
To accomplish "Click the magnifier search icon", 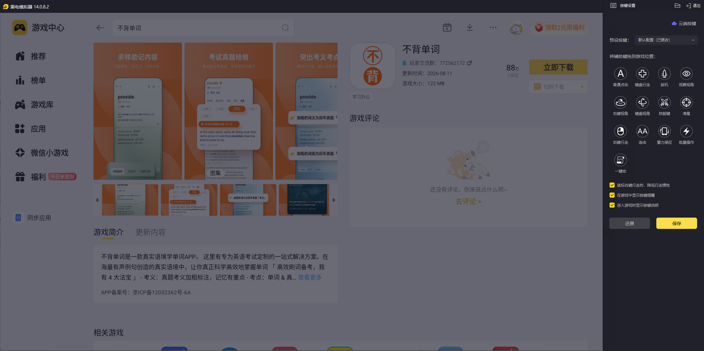I will click(285, 28).
